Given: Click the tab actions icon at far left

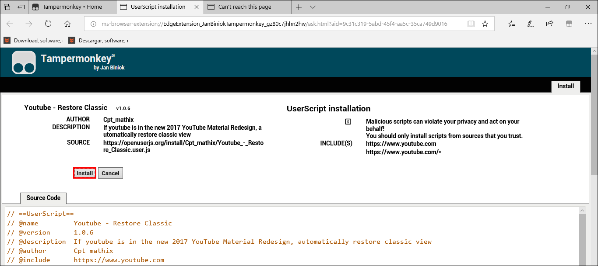Looking at the screenshot, I should [7, 7].
